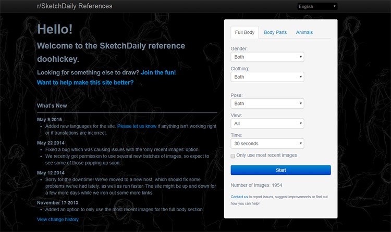This screenshot has height=232, width=391.
Task: Click the Hello! heading
Action: [x=55, y=29]
